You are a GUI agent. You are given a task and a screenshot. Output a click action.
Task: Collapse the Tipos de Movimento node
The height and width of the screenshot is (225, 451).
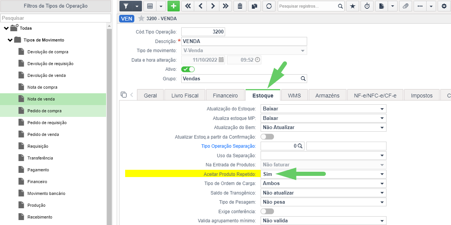(x=10, y=40)
